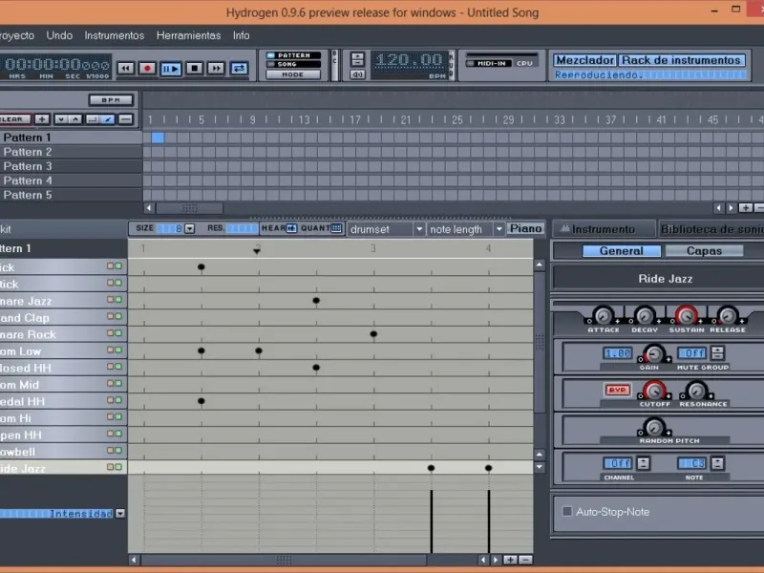Image resolution: width=764 pixels, height=573 pixels.
Task: Click the Cutoff knob
Action: (x=654, y=391)
